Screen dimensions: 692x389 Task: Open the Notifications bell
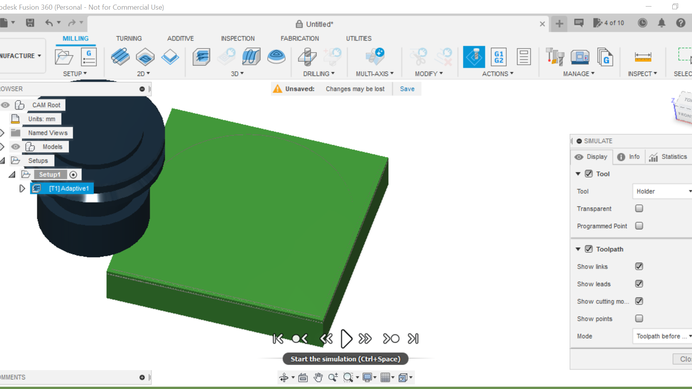pos(662,23)
